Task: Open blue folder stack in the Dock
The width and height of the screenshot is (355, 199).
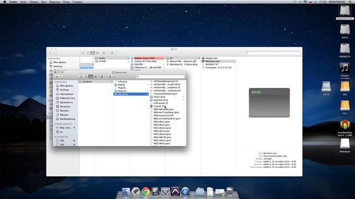Action: click(200, 191)
